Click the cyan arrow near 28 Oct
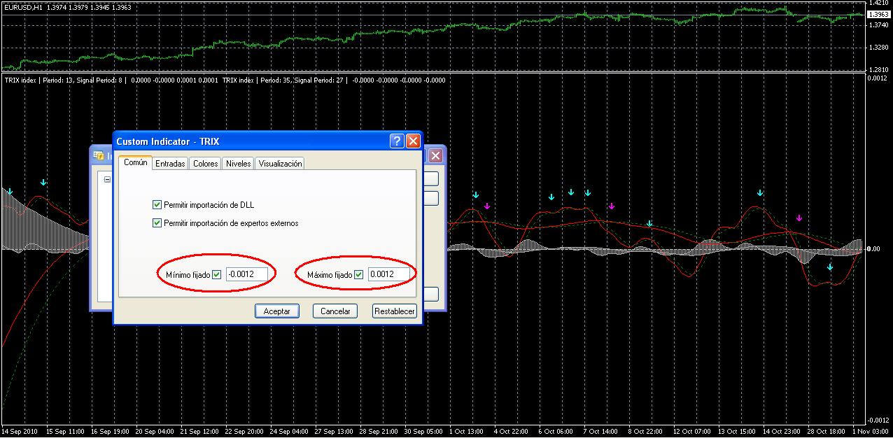This screenshot has width=893, height=438. 830,267
